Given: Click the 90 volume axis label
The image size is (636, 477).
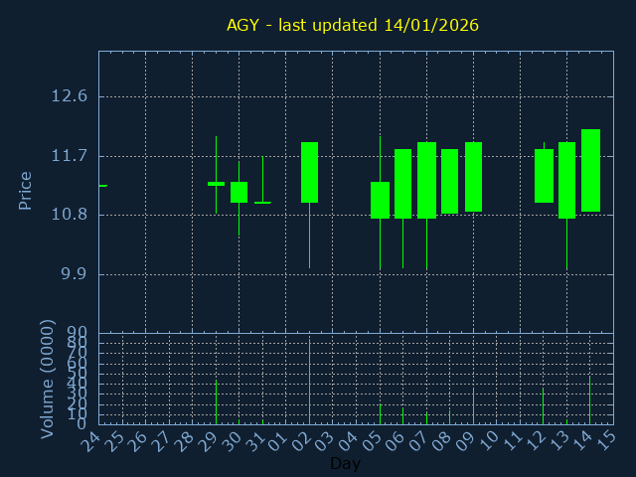Looking at the screenshot, I should (78, 333).
